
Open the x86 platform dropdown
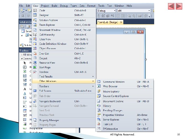149,11
